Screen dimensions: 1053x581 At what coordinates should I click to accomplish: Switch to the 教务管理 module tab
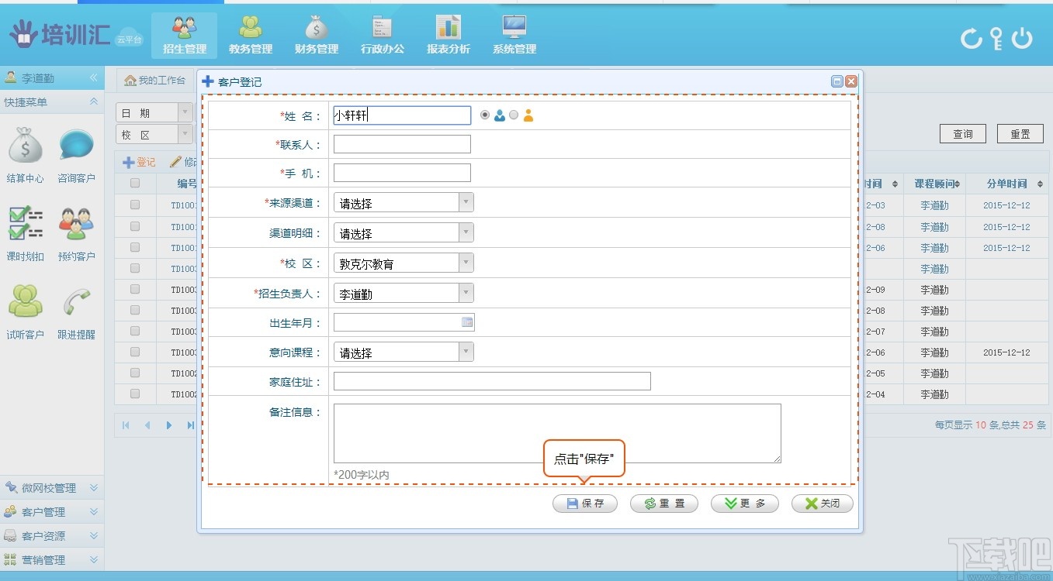pos(250,34)
